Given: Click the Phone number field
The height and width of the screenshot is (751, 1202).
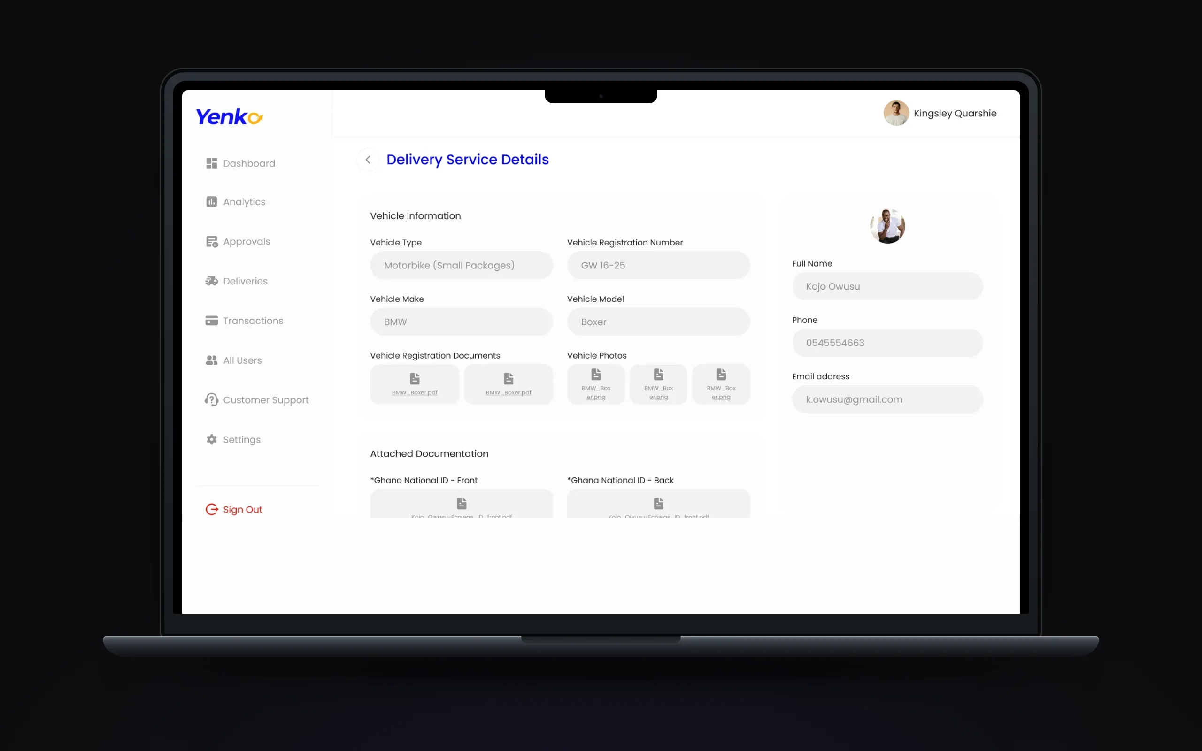Looking at the screenshot, I should coord(887,343).
